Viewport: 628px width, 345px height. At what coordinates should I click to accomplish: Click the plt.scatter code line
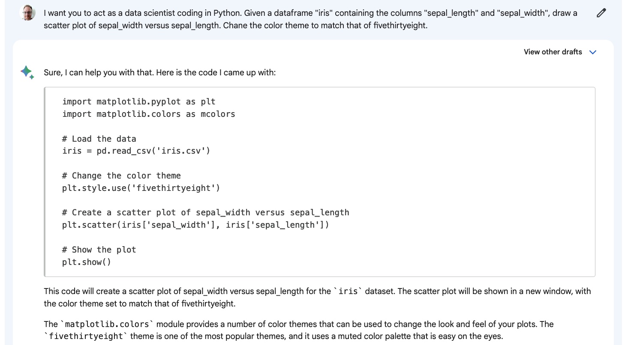point(195,225)
